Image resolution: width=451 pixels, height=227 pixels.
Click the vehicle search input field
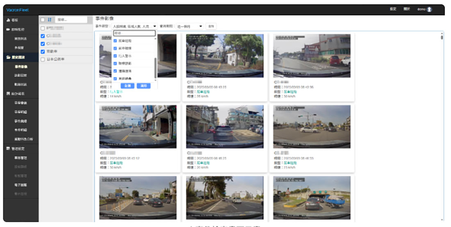point(71,20)
